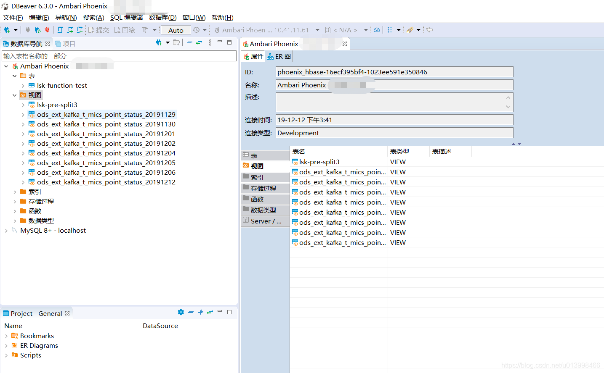Click the Project panel plus add icon
604x373 pixels.
tap(200, 312)
